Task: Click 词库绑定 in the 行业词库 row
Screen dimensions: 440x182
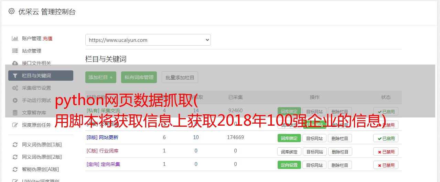Action: point(289,151)
